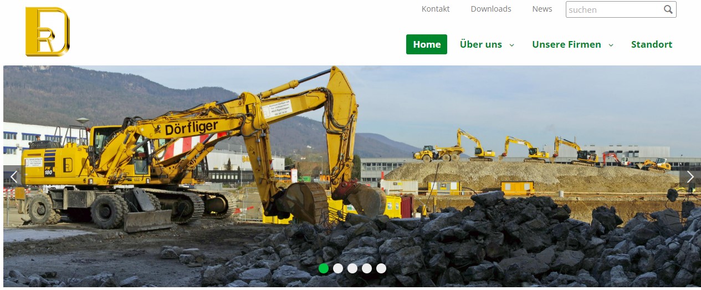
Task: Open the Standort menu item
Action: tap(652, 44)
